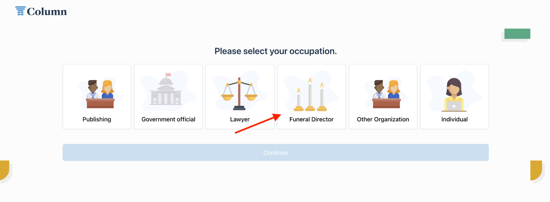This screenshot has width=550, height=202.
Task: Click the three candles illustration
Action: (x=310, y=94)
